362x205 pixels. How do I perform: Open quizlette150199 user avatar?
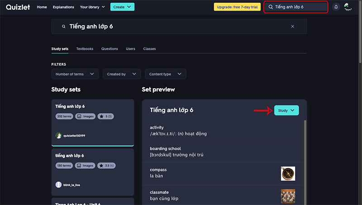point(58,135)
